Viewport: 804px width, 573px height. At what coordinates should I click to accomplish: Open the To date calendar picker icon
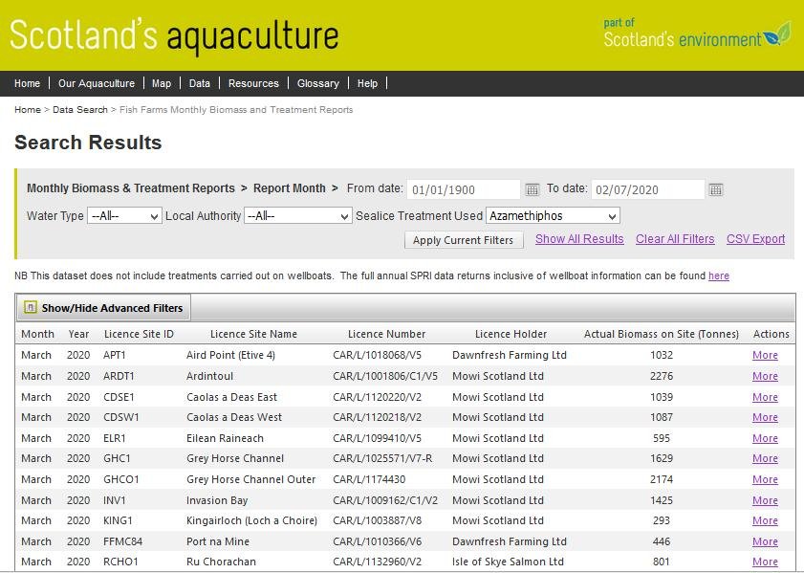tap(716, 189)
